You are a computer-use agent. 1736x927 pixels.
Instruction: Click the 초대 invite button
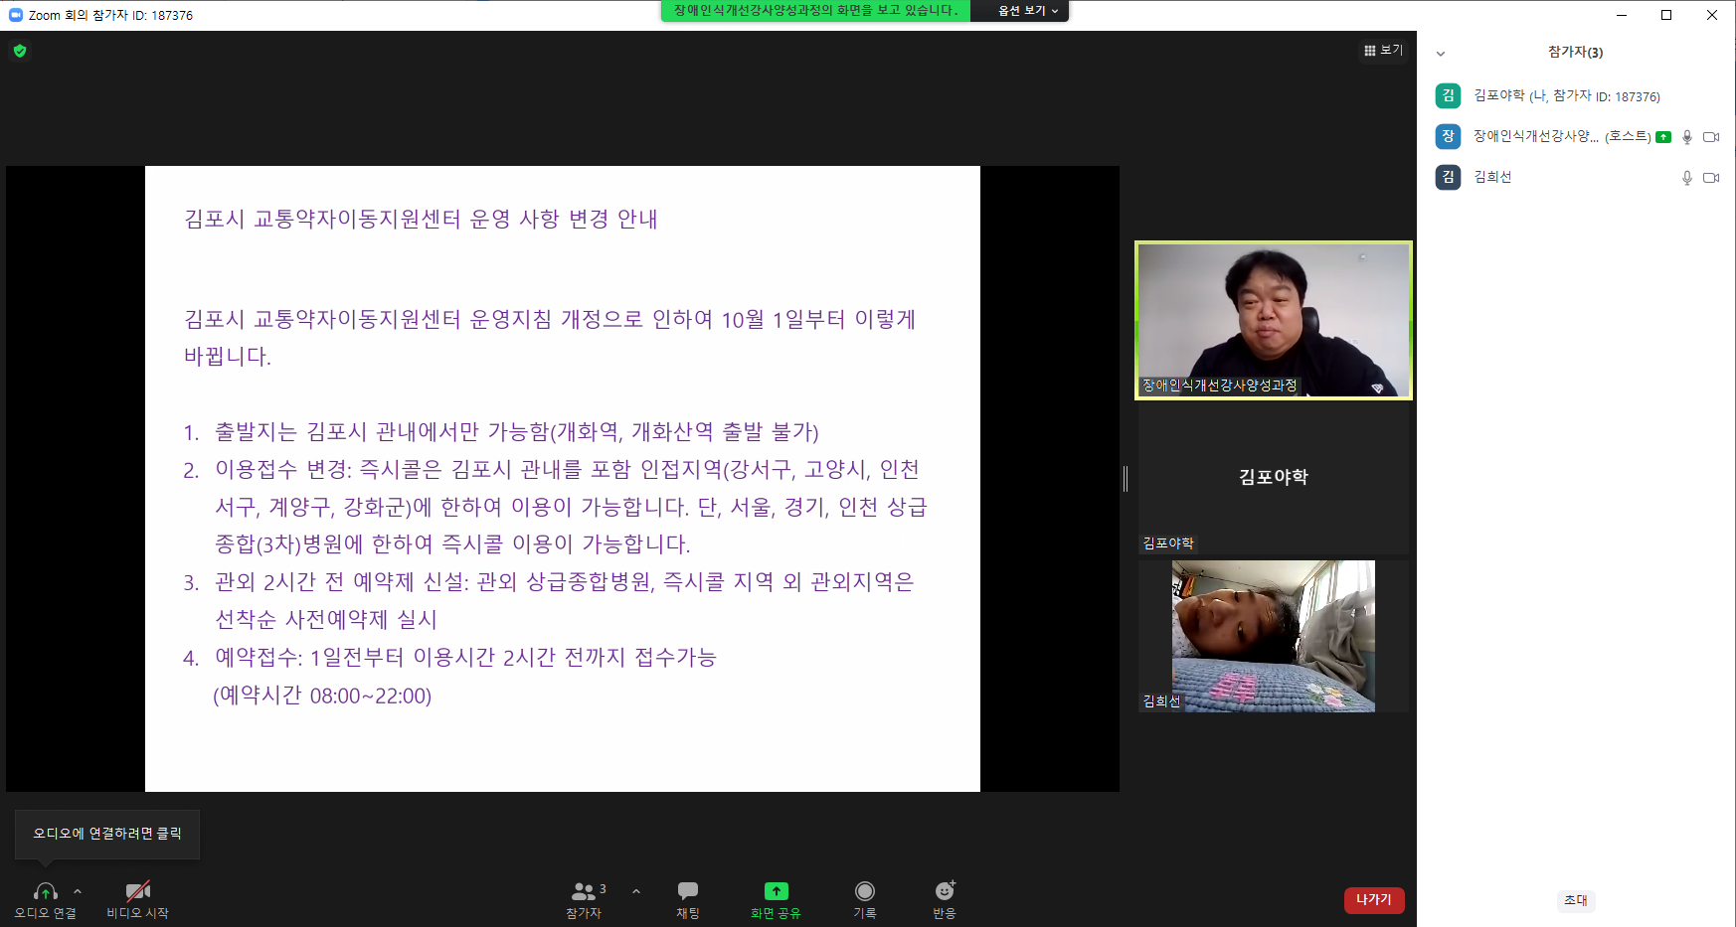[x=1576, y=900]
